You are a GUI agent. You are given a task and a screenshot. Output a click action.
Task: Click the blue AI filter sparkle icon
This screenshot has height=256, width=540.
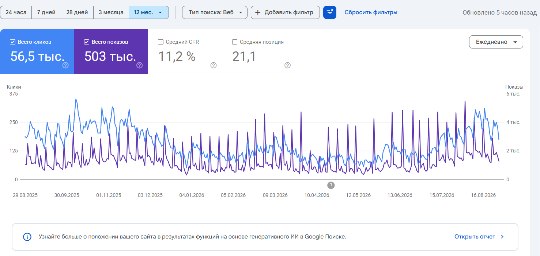coord(330,12)
